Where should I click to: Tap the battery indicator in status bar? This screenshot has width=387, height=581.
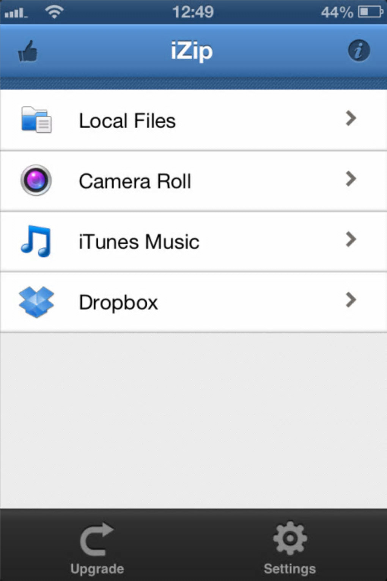pos(370,12)
